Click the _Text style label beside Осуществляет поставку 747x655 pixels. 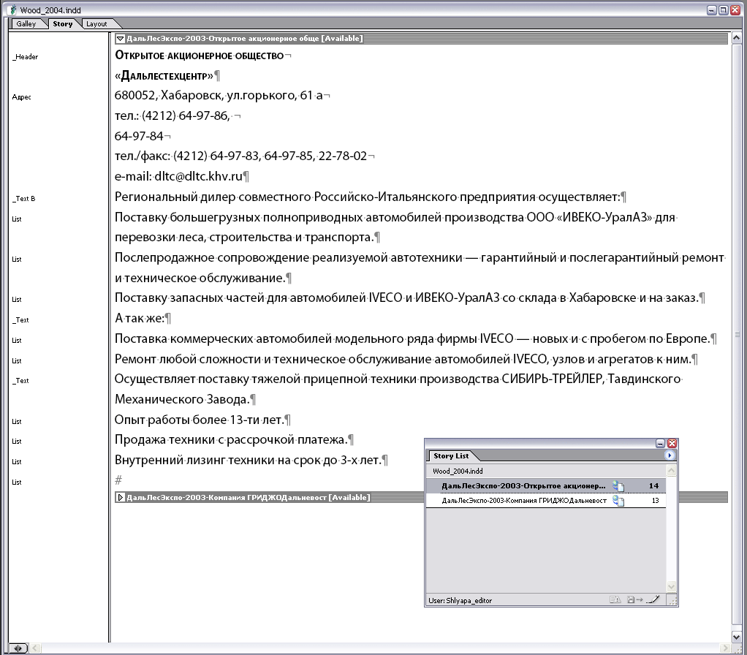pyautogui.click(x=20, y=381)
